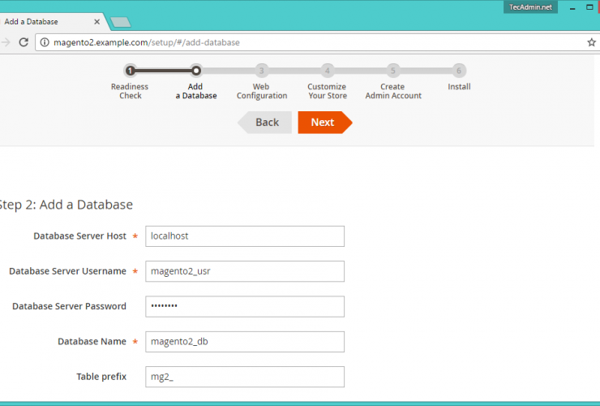
Task: Click the step 5 Create Admin Account circle
Action: click(392, 71)
